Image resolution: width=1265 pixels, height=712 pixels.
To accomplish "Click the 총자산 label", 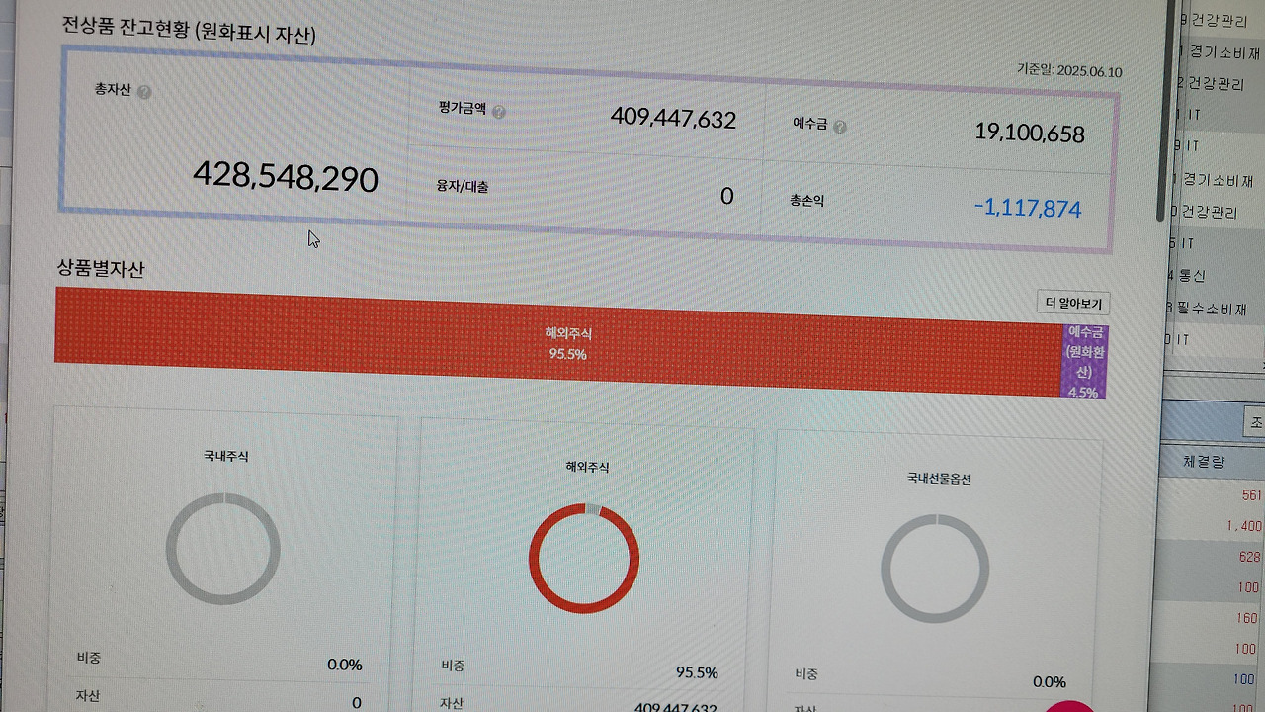I will [113, 92].
